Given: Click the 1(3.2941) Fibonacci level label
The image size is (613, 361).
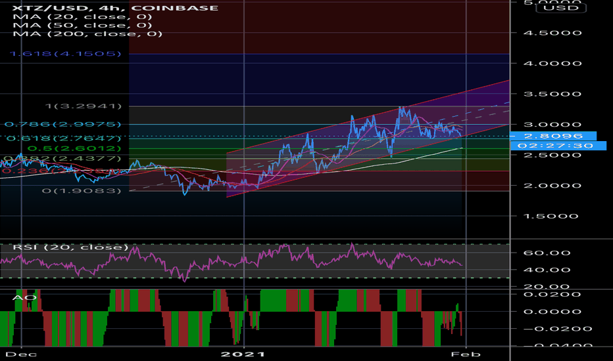Looking at the screenshot, I should 84,106.
